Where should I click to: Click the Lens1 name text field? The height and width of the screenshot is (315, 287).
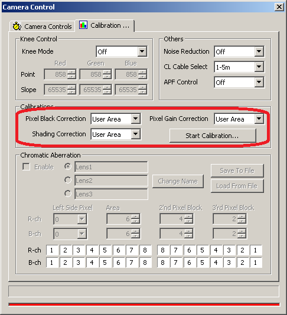tap(111, 167)
